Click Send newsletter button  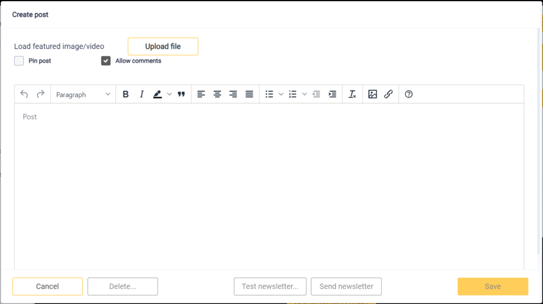pyautogui.click(x=346, y=286)
